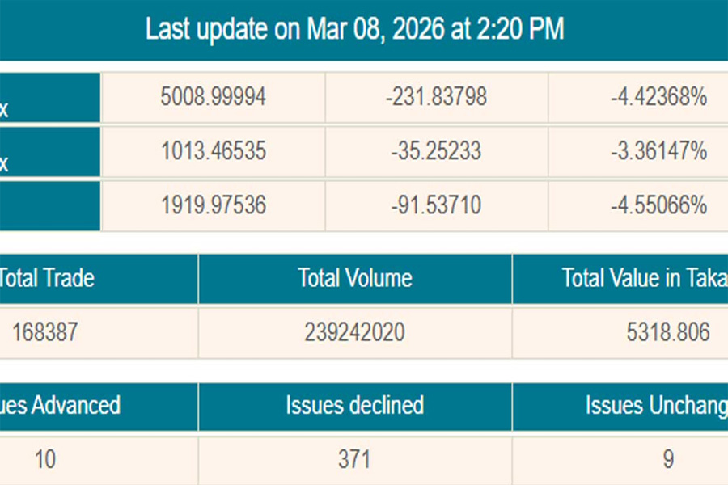Image resolution: width=728 pixels, height=485 pixels.
Task: Click the change value -91.53710
Action: pyautogui.click(x=437, y=205)
